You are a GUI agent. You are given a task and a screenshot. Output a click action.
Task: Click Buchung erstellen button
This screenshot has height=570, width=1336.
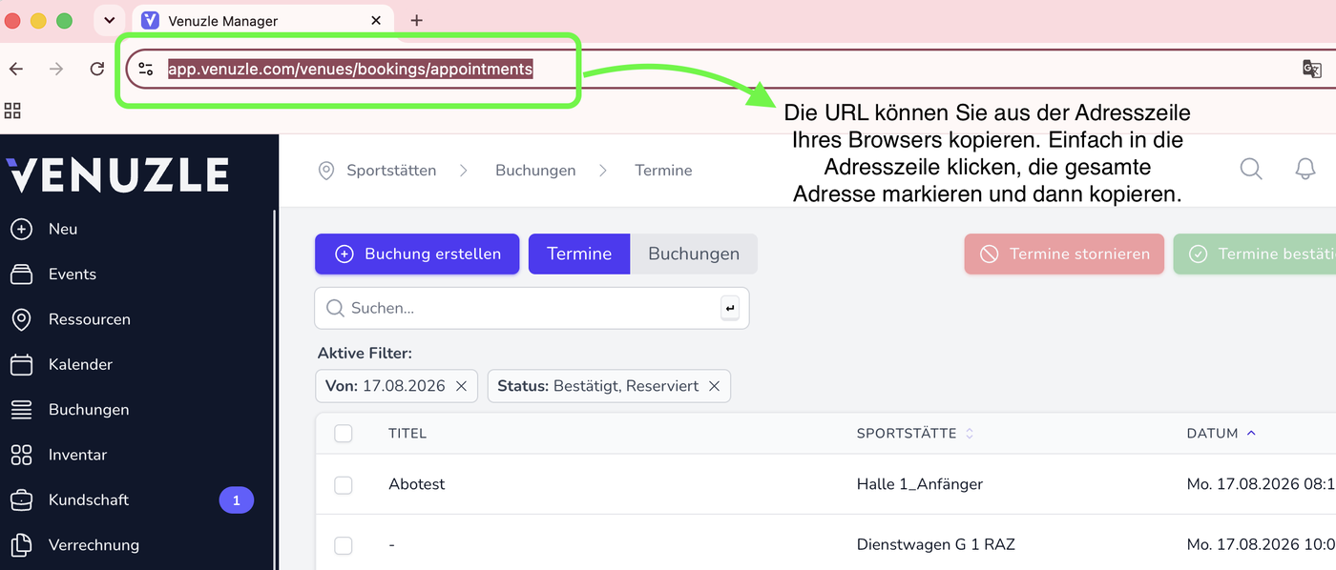(417, 254)
